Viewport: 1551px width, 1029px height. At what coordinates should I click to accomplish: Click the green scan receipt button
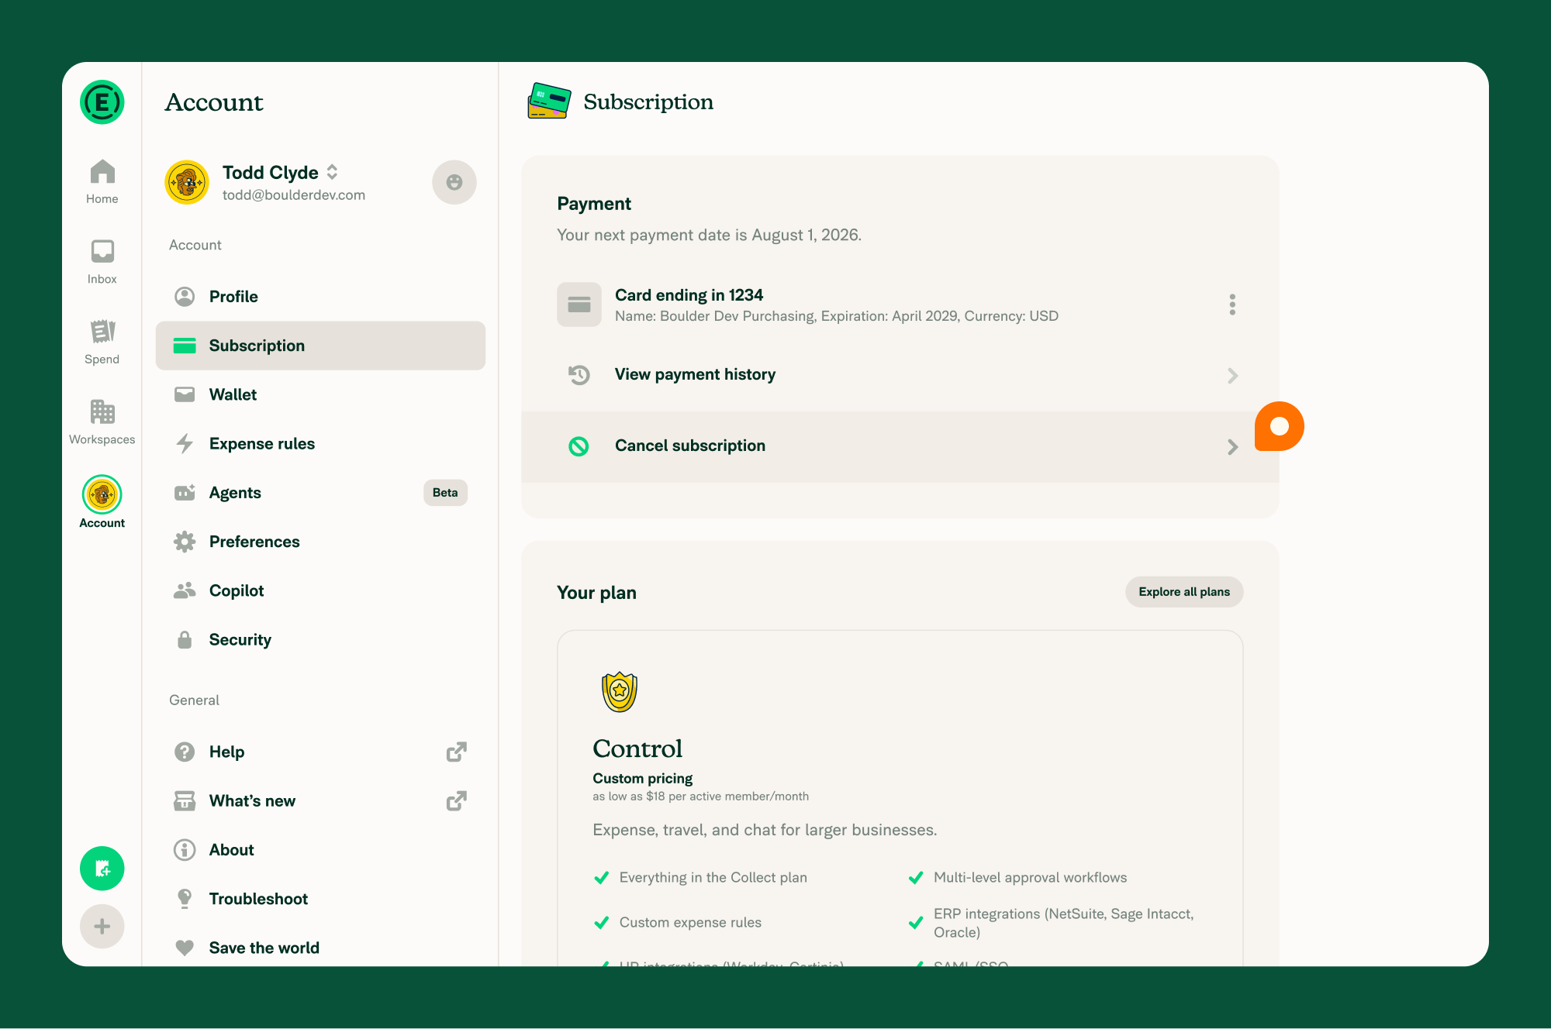[102, 869]
